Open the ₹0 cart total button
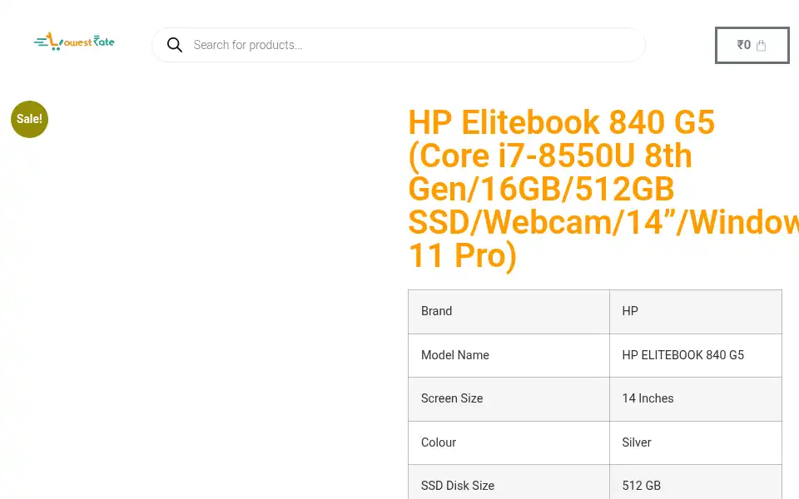 752,45
